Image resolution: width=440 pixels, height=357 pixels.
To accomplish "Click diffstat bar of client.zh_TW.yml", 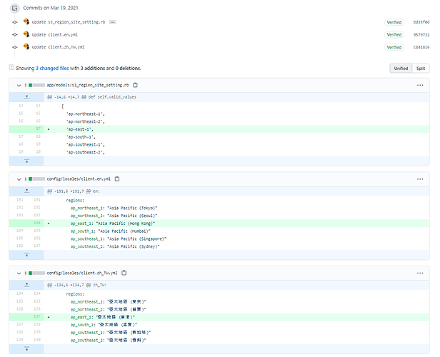I will click(x=36, y=273).
